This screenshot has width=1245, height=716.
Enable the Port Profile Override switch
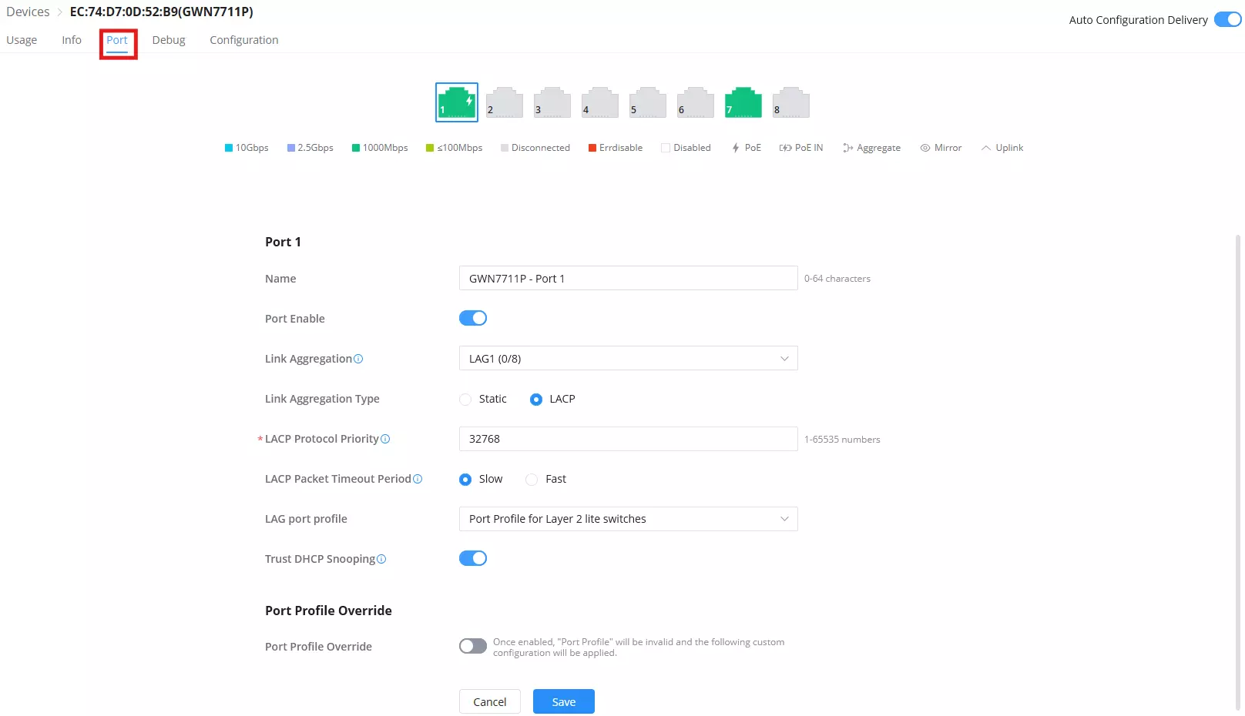coord(473,646)
